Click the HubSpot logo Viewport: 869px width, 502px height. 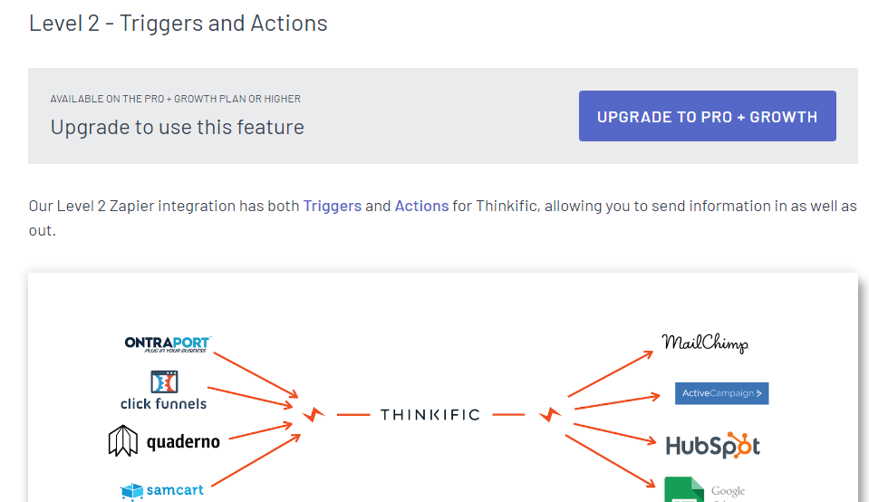point(713,446)
